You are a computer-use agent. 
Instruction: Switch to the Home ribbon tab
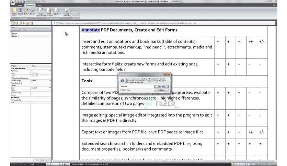pyautogui.click(x=20, y=5)
